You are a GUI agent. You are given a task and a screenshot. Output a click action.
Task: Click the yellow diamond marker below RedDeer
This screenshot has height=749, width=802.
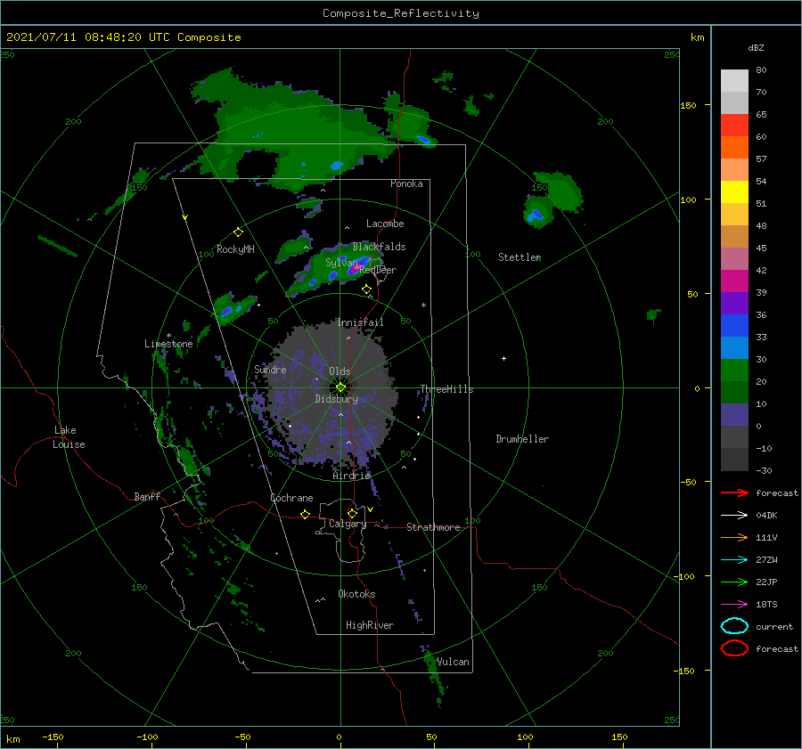[366, 289]
